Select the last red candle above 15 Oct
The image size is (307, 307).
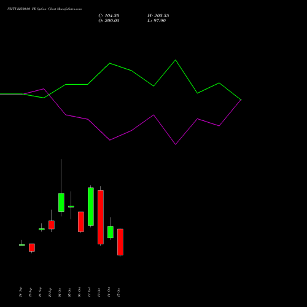(120, 242)
